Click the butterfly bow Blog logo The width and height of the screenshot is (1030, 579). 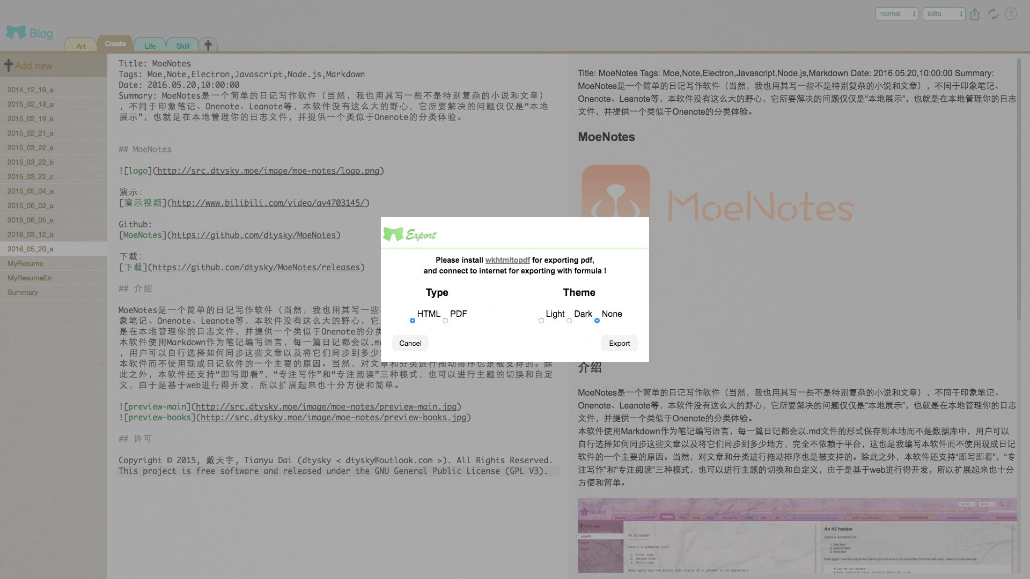[x=16, y=33]
